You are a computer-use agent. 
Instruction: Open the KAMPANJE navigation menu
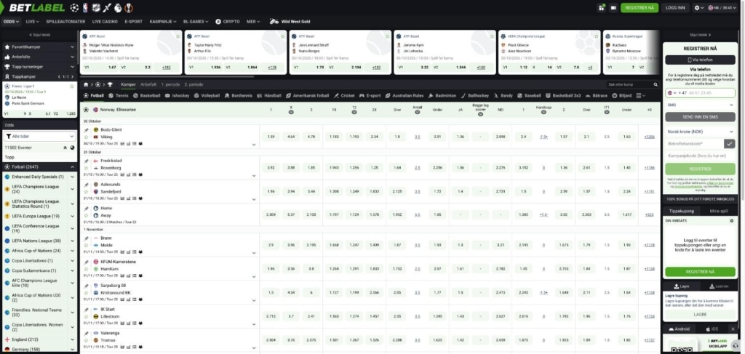163,21
